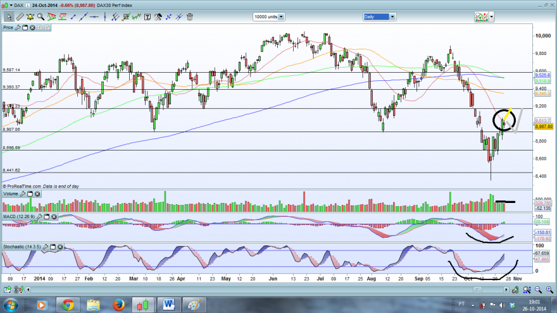Click the zoom-fit icon with arrows

pyautogui.click(x=527, y=290)
